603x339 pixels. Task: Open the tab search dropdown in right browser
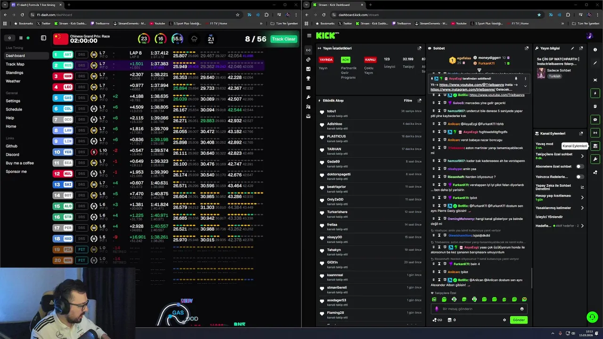307,5
